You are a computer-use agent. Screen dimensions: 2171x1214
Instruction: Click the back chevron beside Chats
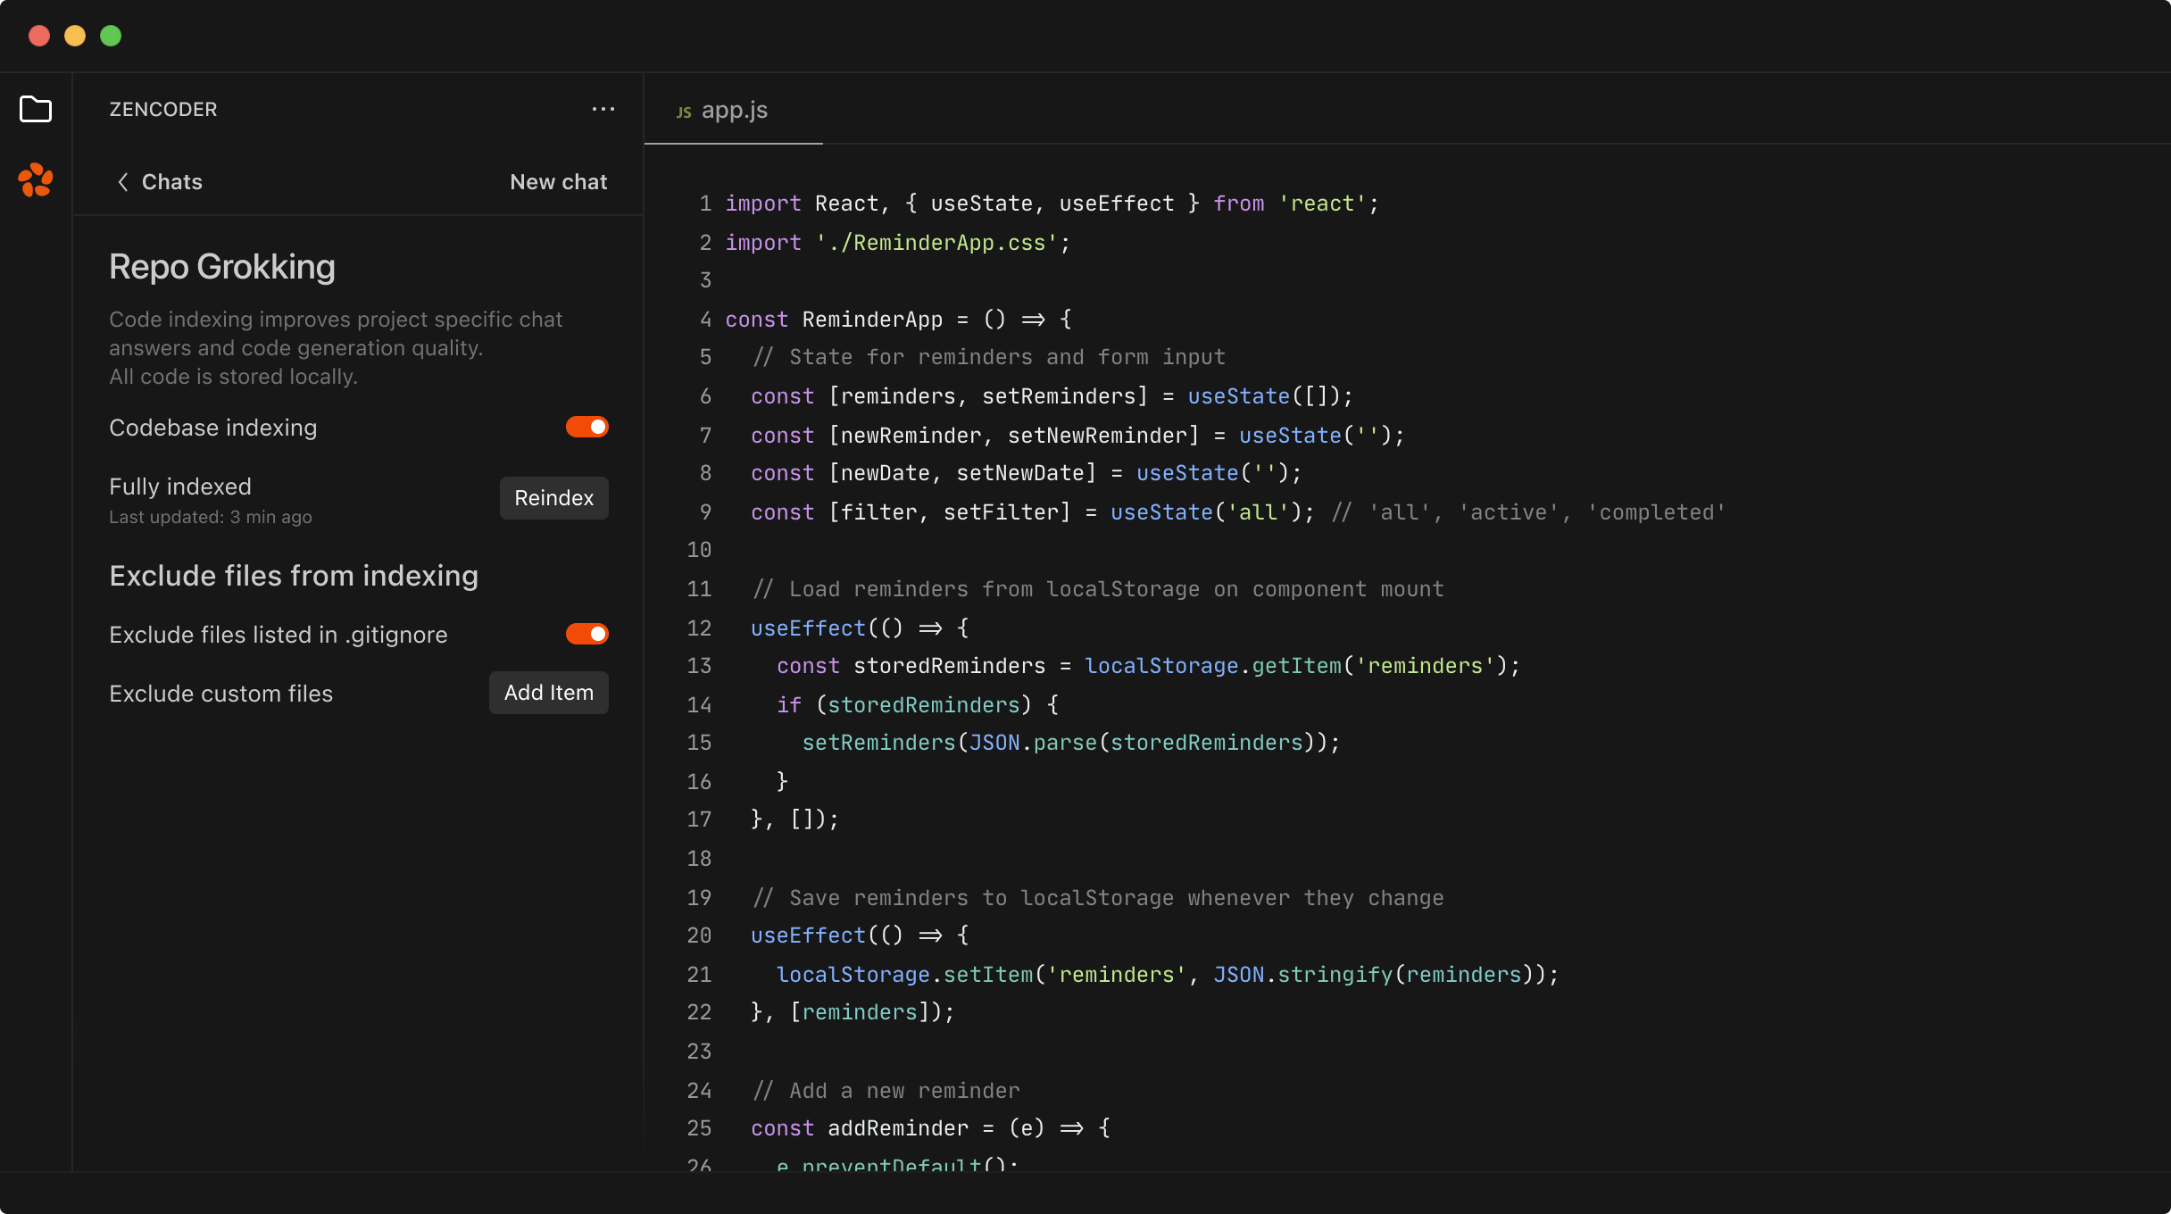click(x=123, y=181)
